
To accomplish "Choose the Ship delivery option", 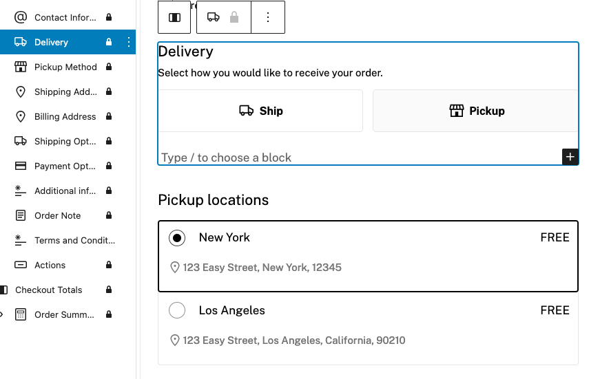I will (260, 111).
